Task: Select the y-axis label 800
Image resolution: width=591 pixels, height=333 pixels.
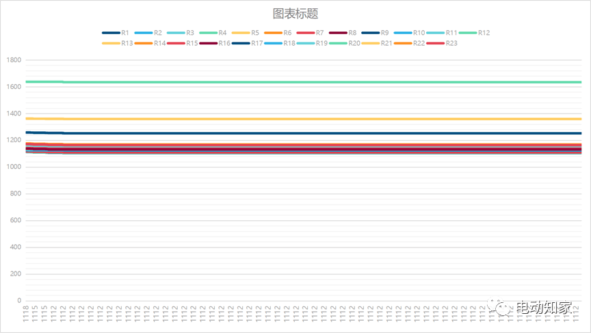Action: (x=16, y=194)
